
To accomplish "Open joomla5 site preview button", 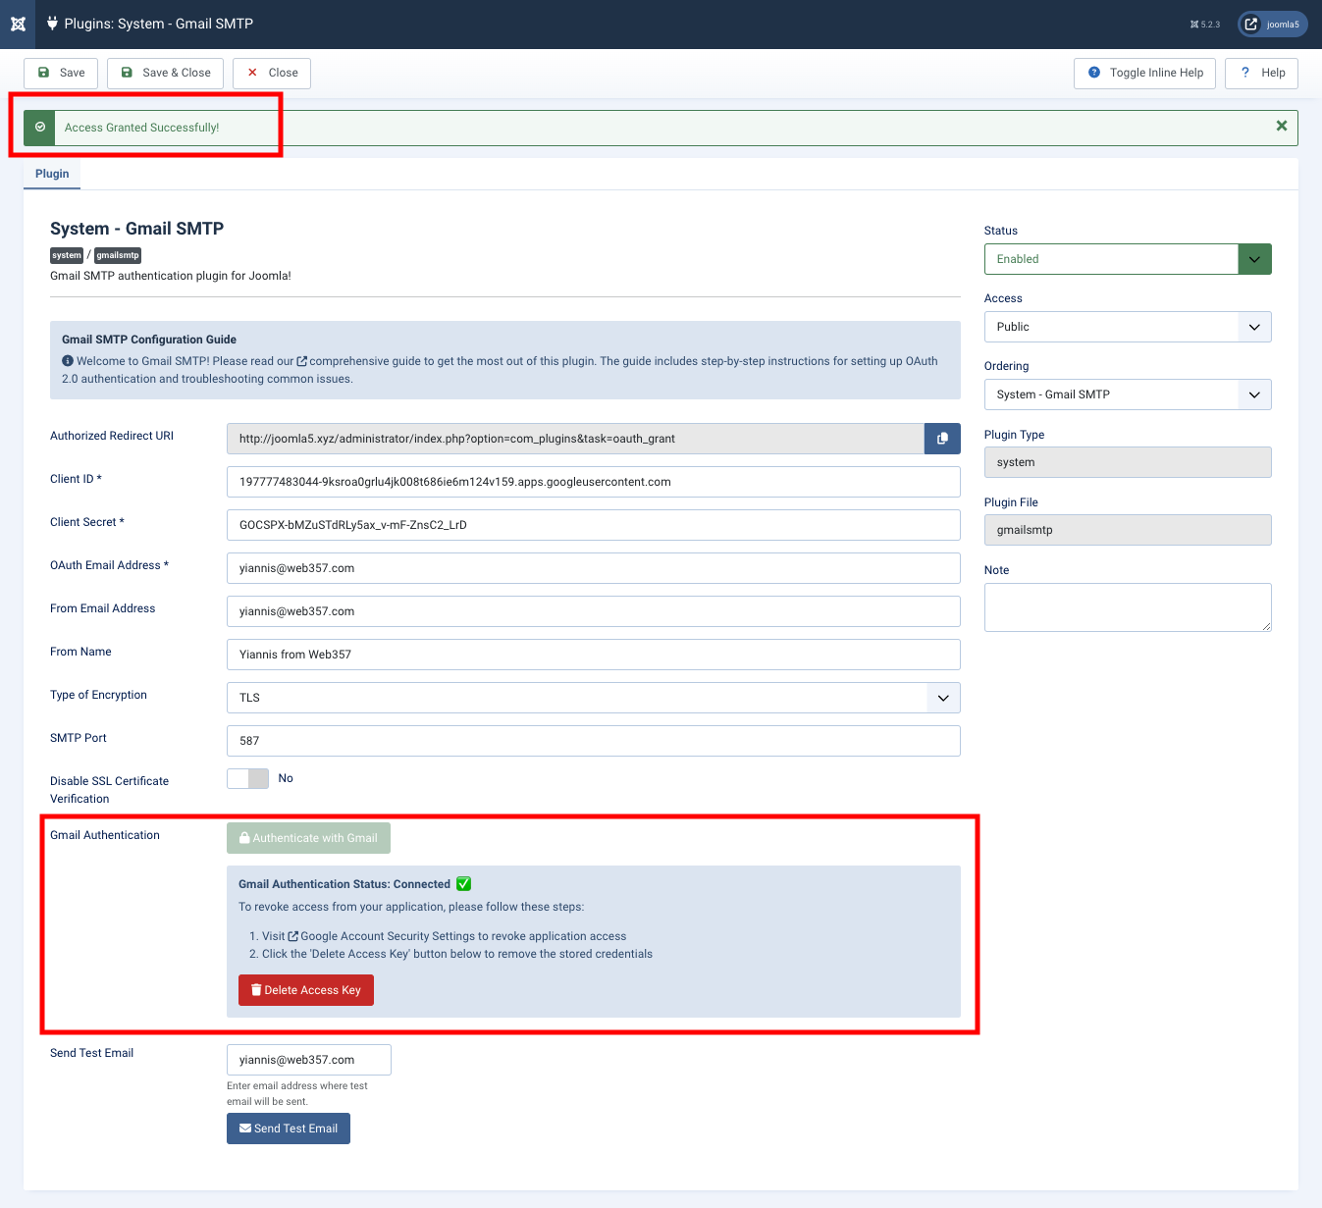I will [x=1273, y=25].
